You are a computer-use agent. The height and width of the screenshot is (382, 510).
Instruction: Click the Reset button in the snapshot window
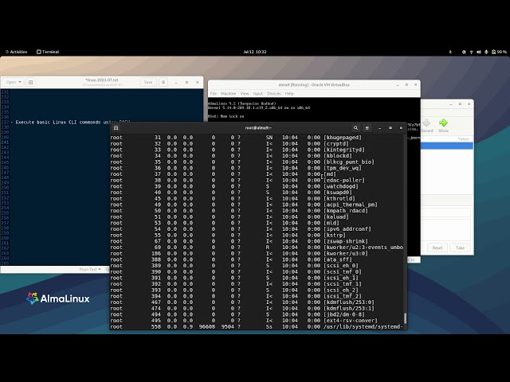[437, 248]
